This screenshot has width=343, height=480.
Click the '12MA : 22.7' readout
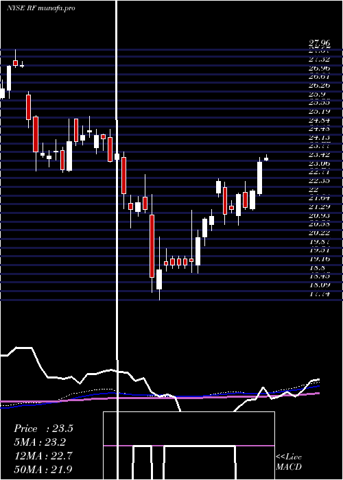[43, 456]
